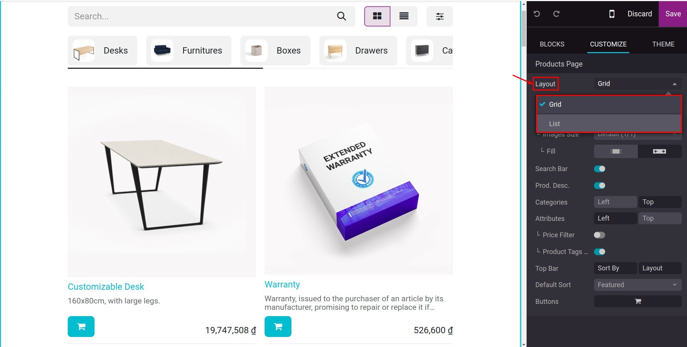Enable the Price Filter toggle
Screen dimensions: 687x347
[x=599, y=235]
